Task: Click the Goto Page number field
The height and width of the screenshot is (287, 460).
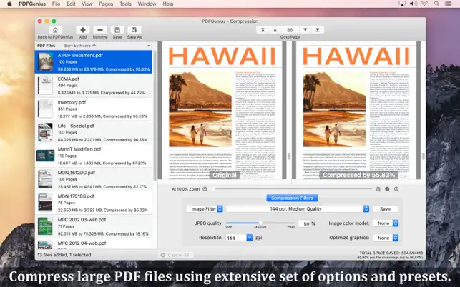Action: [290, 30]
